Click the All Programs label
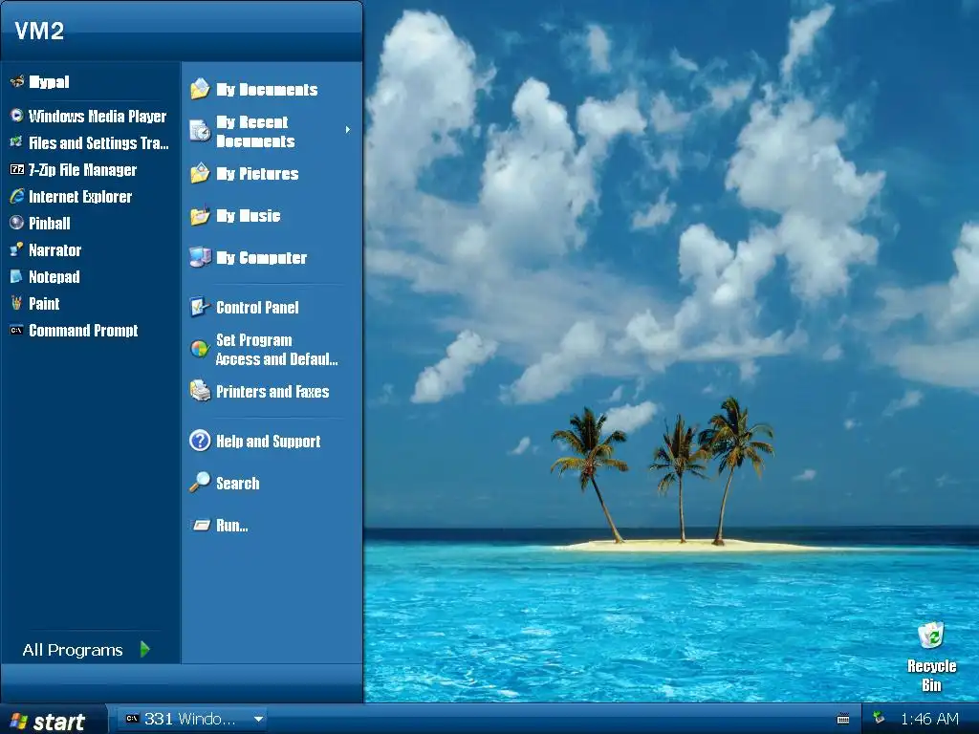 tap(73, 650)
